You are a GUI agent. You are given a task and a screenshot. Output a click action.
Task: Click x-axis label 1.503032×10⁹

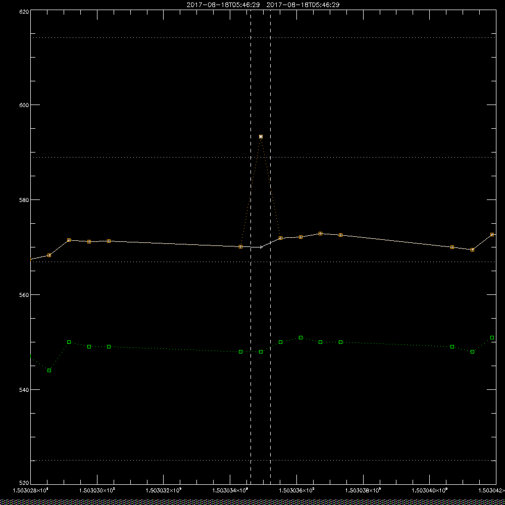click(164, 490)
